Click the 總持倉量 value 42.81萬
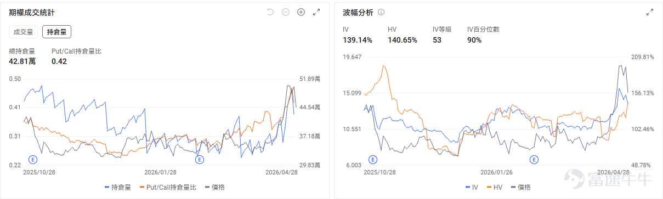 22,61
